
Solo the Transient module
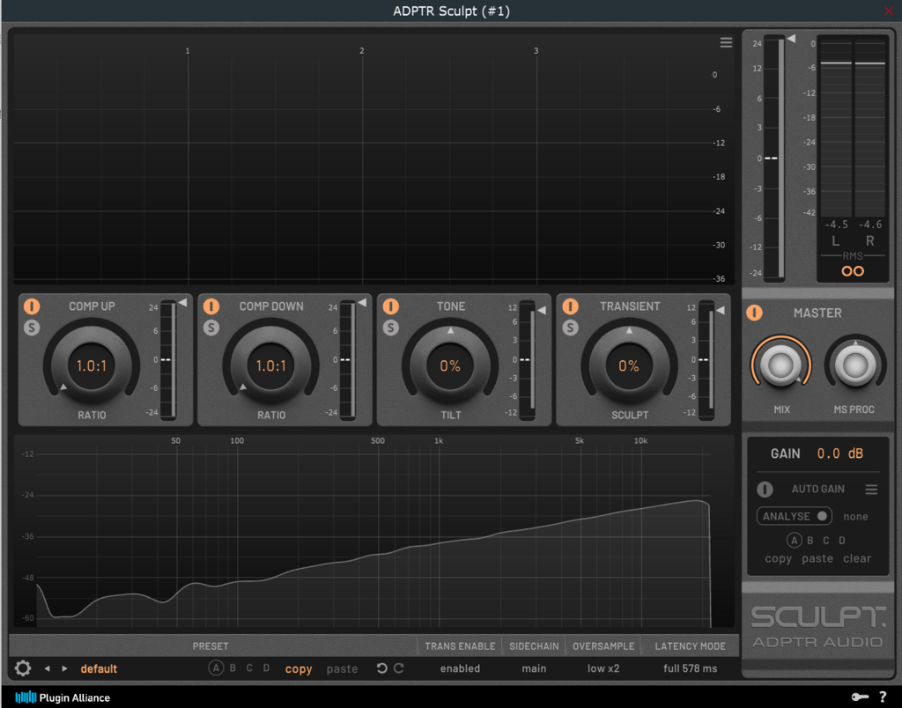570,328
